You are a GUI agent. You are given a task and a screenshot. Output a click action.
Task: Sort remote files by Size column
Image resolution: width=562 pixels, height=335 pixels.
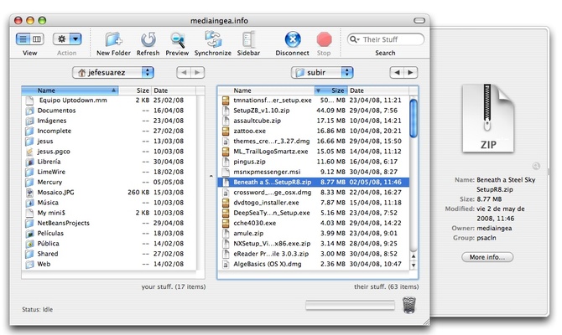pos(330,90)
